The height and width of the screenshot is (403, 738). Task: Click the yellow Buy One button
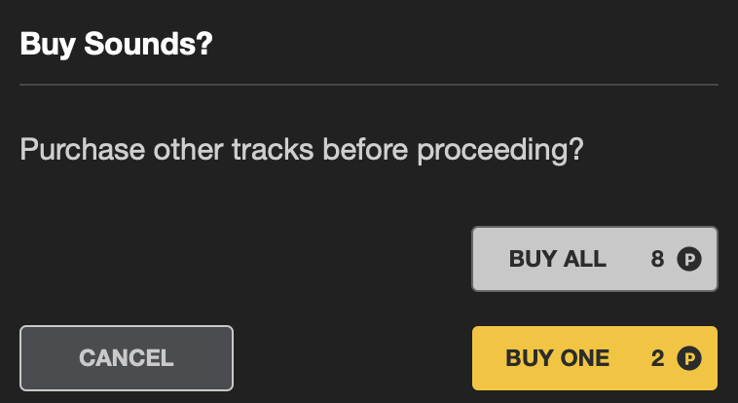(x=595, y=358)
